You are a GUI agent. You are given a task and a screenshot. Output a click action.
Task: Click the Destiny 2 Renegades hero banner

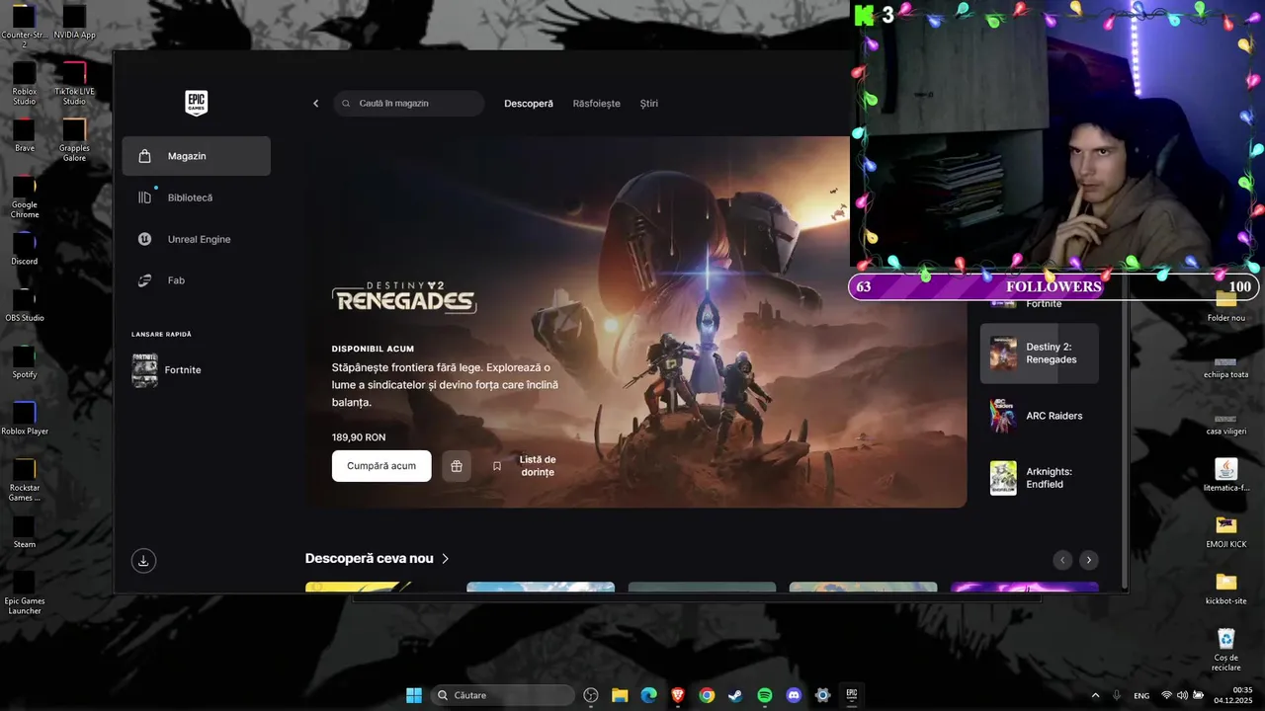[x=635, y=322]
